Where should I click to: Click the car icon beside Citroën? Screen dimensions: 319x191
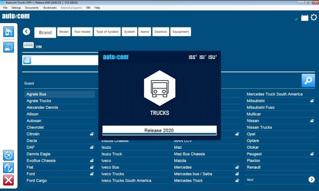pos(92,134)
